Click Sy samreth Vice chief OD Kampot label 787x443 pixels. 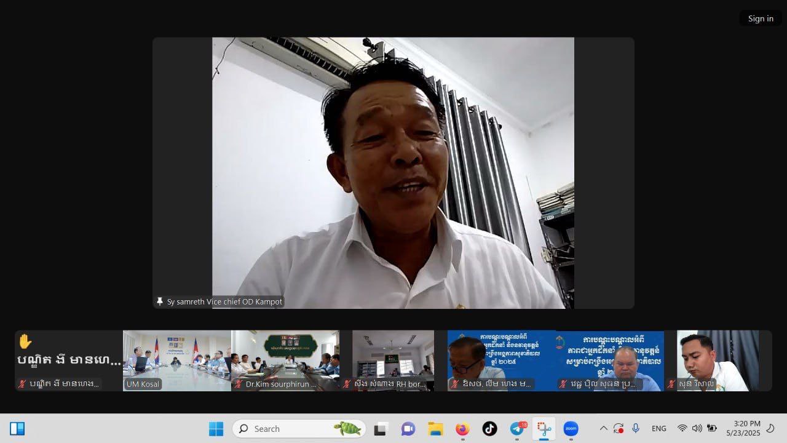(224, 301)
